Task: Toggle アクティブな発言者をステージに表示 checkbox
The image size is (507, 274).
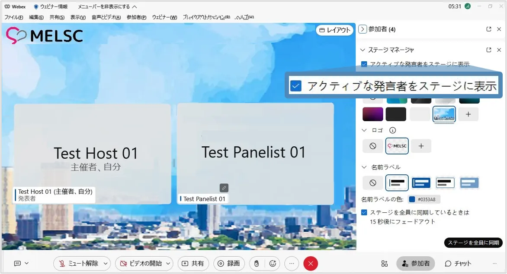Action: (364, 64)
